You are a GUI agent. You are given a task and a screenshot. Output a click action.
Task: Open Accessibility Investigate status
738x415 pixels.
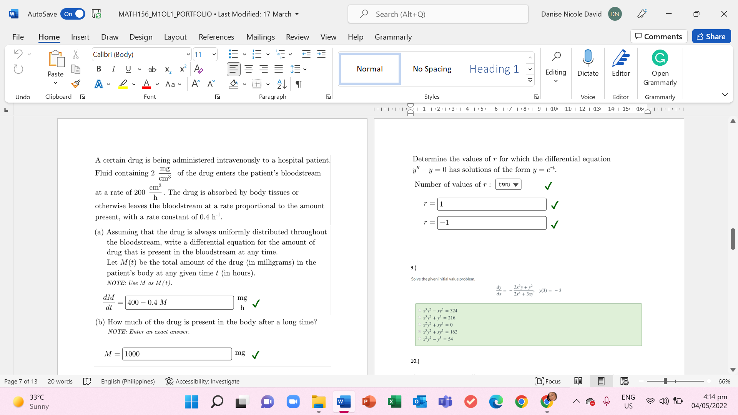[202, 381]
